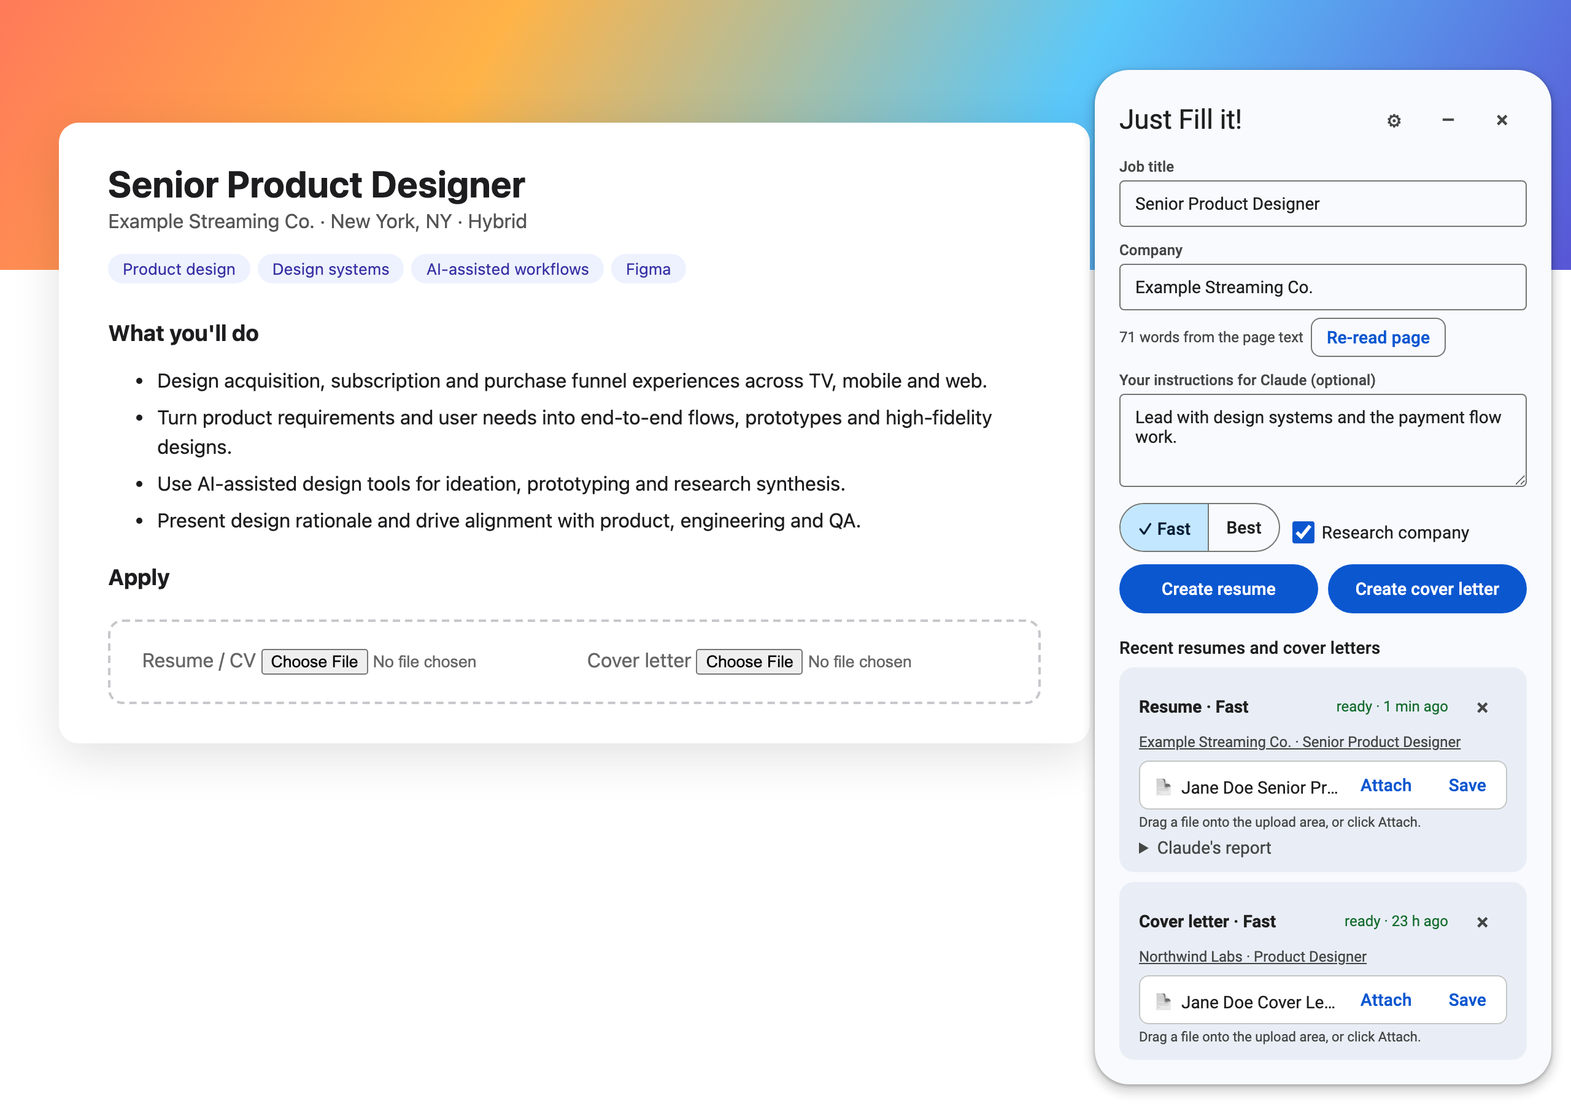This screenshot has height=1104, width=1571.
Task: Choose File for Cover letter
Action: click(x=749, y=661)
